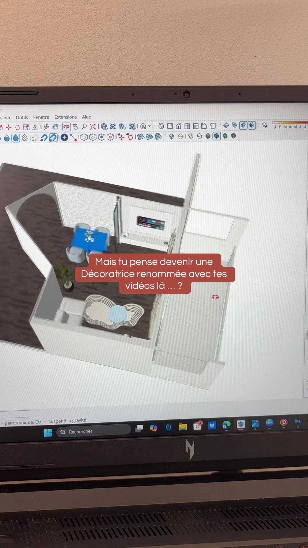Toggle Shaded With Textures style
The width and height of the screenshot is (308, 548).
click(217, 136)
